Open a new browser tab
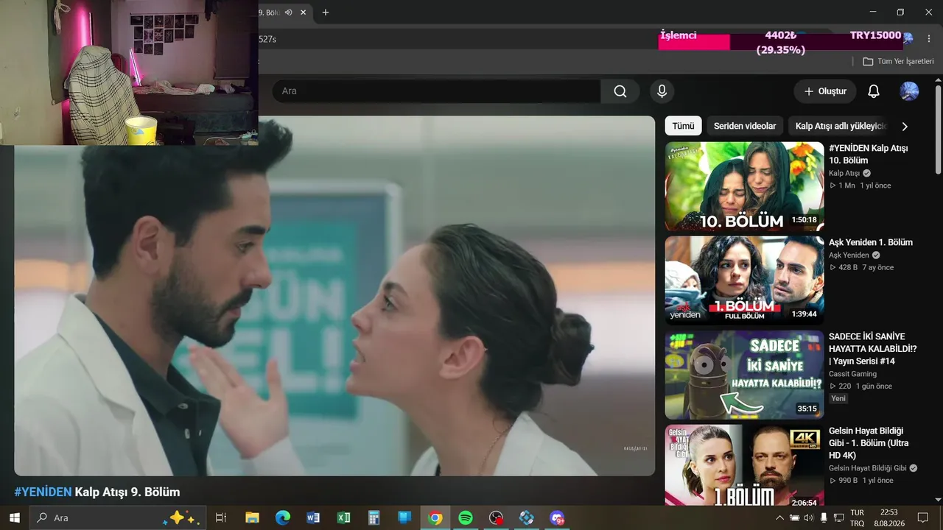The height and width of the screenshot is (530, 943). point(326,13)
